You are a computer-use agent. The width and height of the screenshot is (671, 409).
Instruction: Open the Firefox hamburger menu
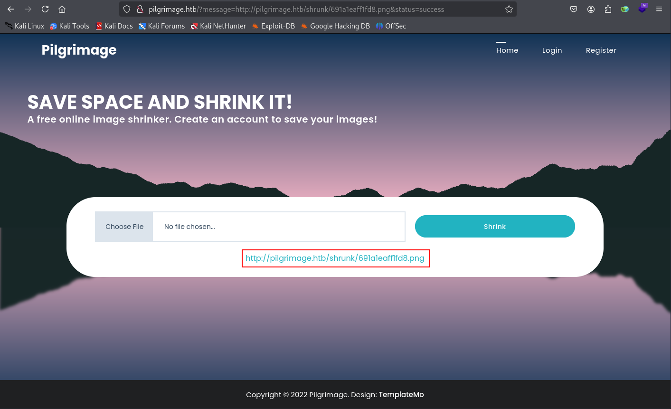[x=659, y=9]
